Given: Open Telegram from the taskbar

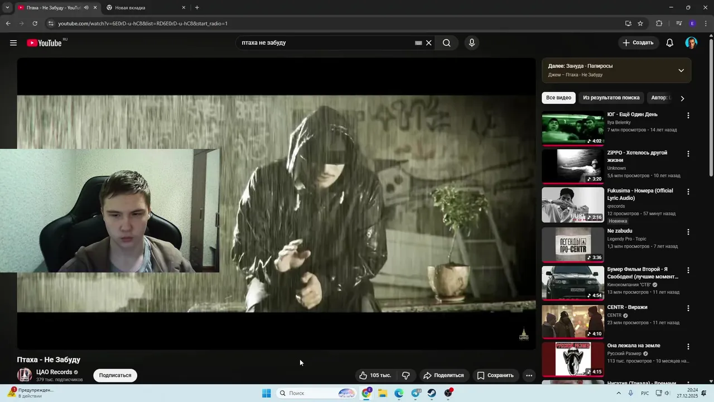Looking at the screenshot, I should (416, 393).
